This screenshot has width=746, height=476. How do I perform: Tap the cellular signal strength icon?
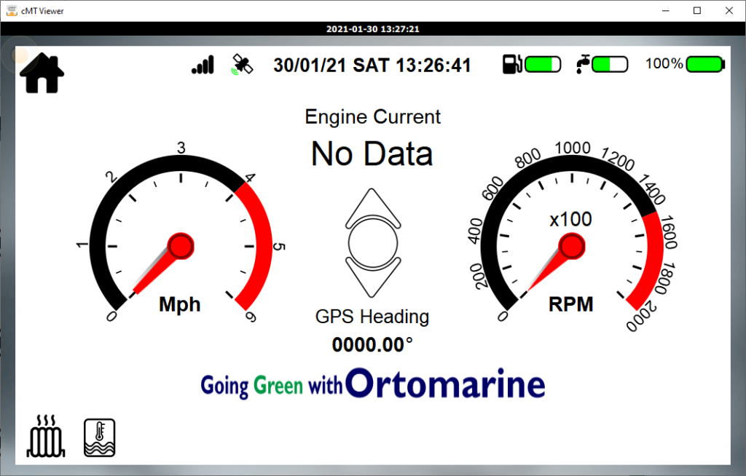click(x=203, y=65)
